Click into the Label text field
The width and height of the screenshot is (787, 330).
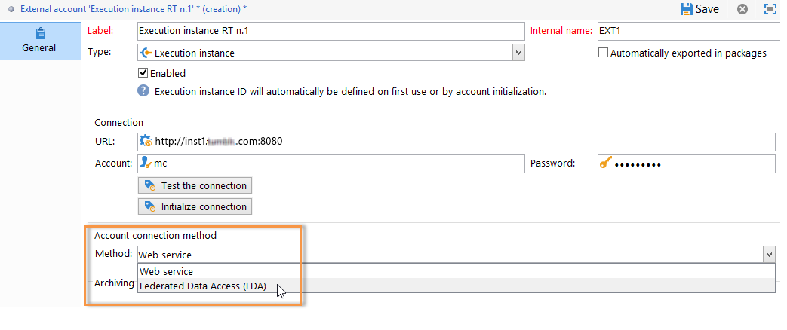pos(330,31)
